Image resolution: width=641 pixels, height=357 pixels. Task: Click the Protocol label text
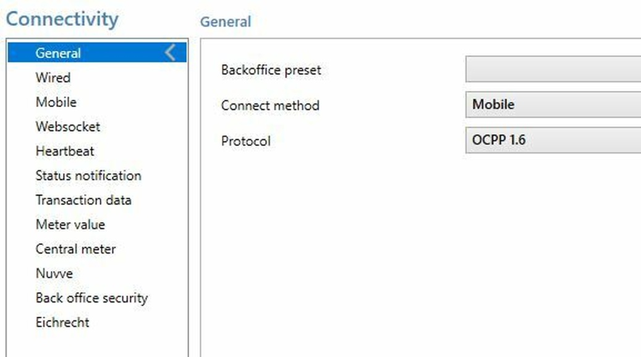point(246,141)
